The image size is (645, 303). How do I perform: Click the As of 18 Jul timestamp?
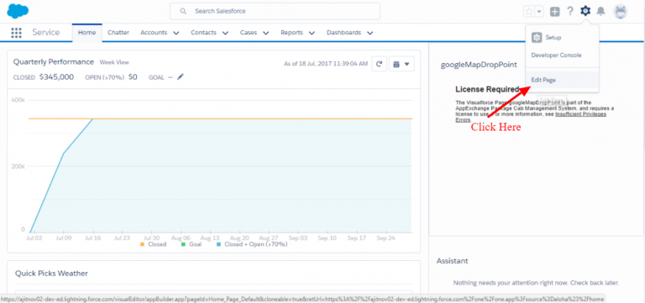(326, 64)
